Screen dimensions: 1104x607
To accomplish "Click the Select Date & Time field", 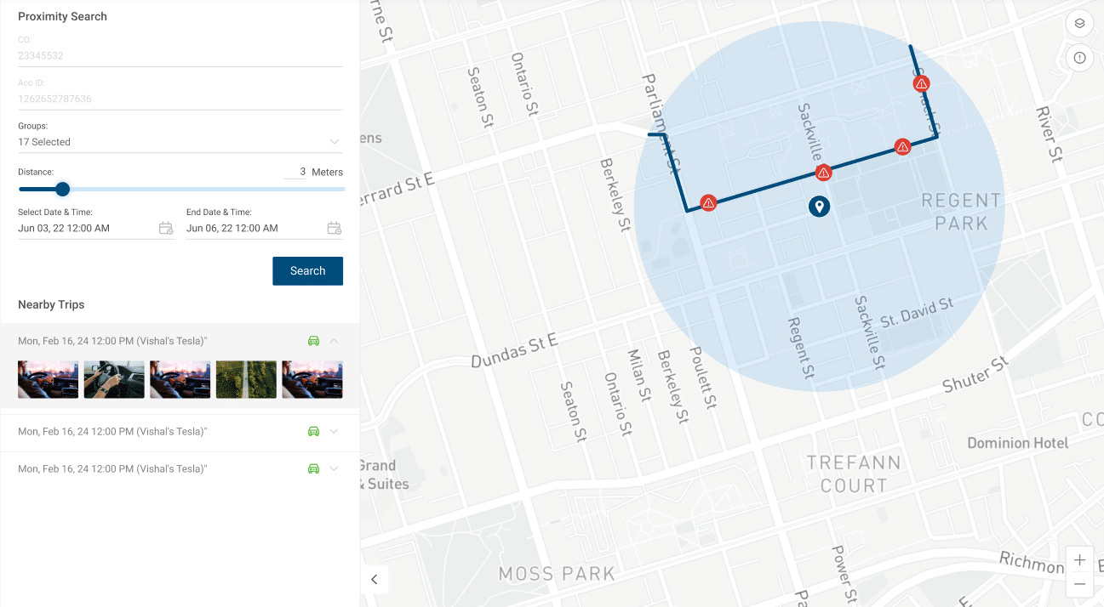I will coord(85,228).
